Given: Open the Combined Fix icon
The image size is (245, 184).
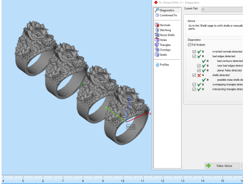Looking at the screenshot, I should click(x=157, y=15).
